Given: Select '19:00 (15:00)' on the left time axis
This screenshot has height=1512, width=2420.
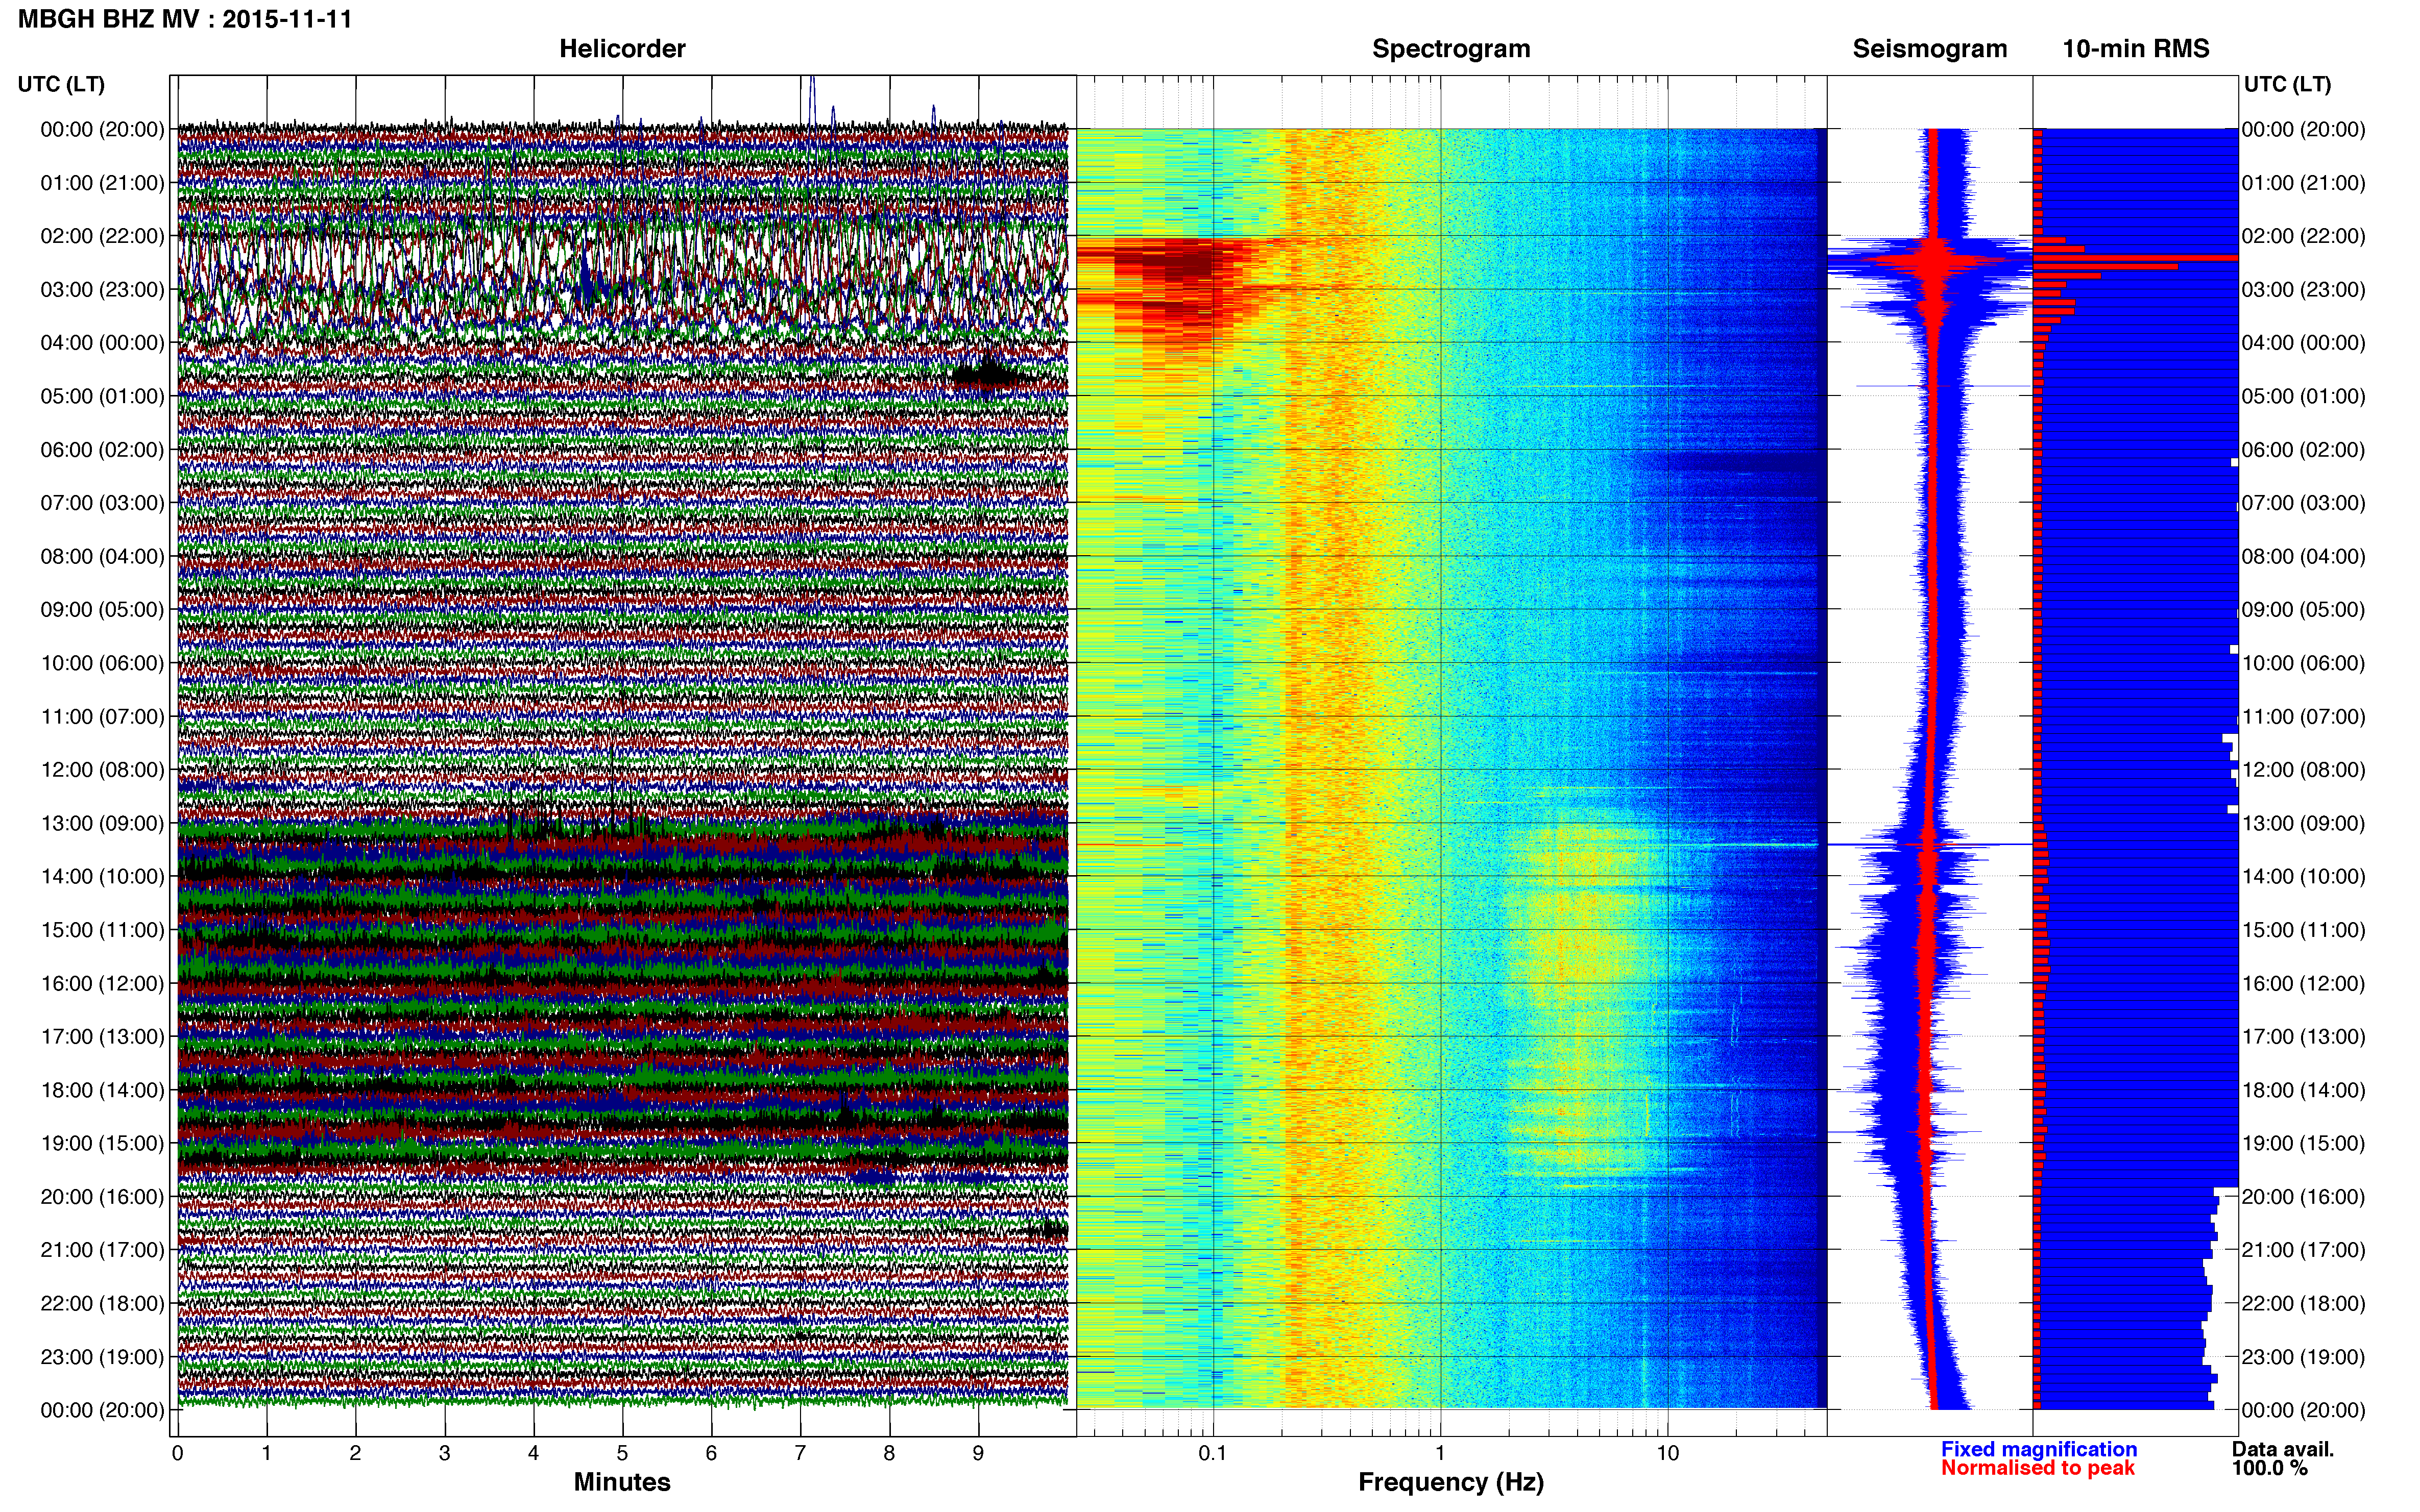Looking at the screenshot, I should [102, 1143].
